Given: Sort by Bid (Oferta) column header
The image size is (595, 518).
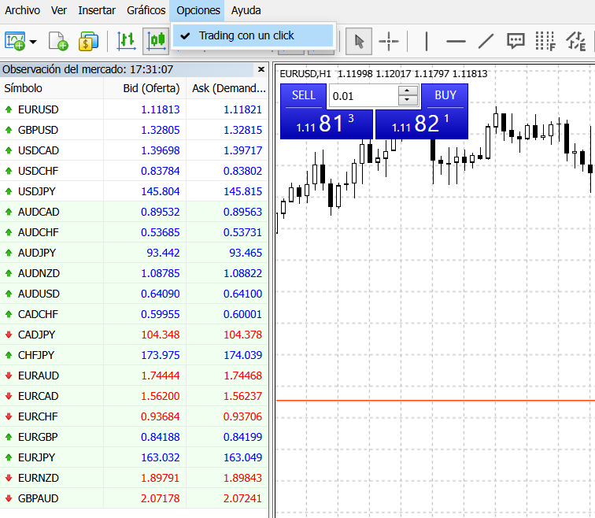Looking at the screenshot, I should [x=145, y=88].
